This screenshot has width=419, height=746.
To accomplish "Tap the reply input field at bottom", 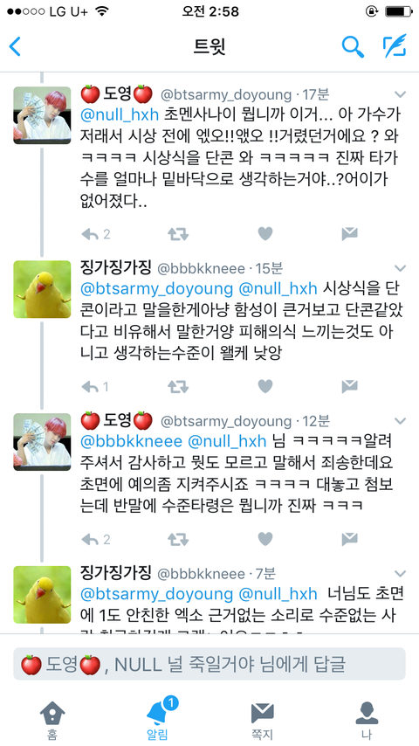I will coord(209,664).
